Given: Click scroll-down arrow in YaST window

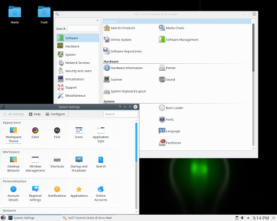Looking at the screenshot, I should point(253,148).
